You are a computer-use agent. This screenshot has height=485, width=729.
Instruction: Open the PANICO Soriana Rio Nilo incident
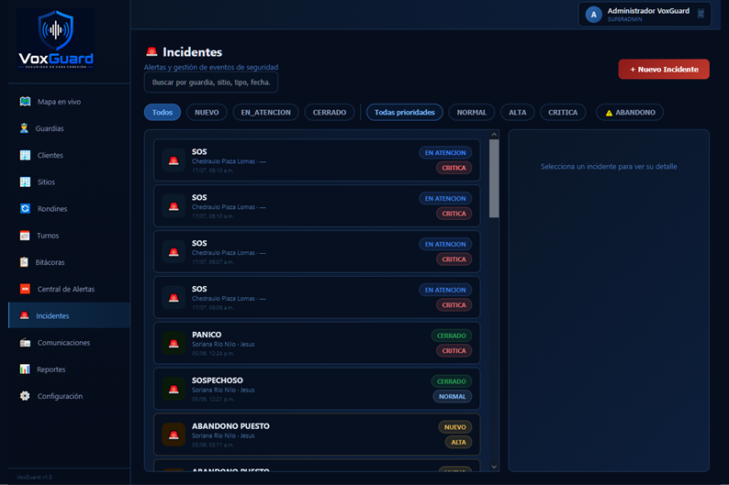(317, 343)
